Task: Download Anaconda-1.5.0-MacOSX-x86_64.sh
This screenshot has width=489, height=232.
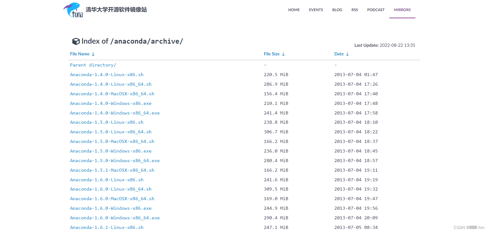Action: click(x=112, y=141)
